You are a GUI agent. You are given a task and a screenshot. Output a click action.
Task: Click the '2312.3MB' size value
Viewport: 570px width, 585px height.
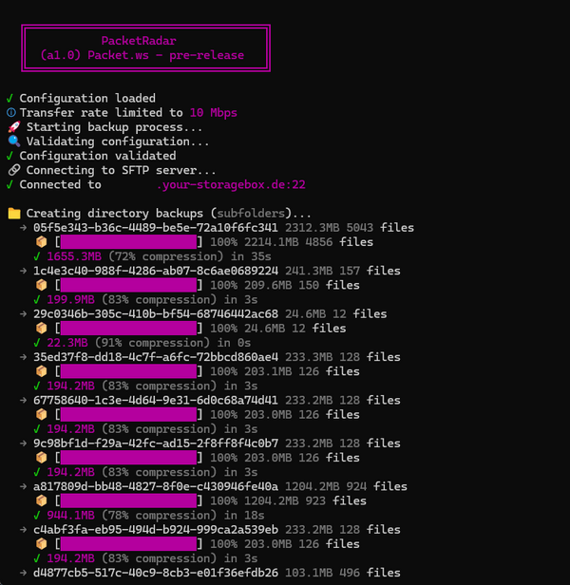tap(313, 228)
